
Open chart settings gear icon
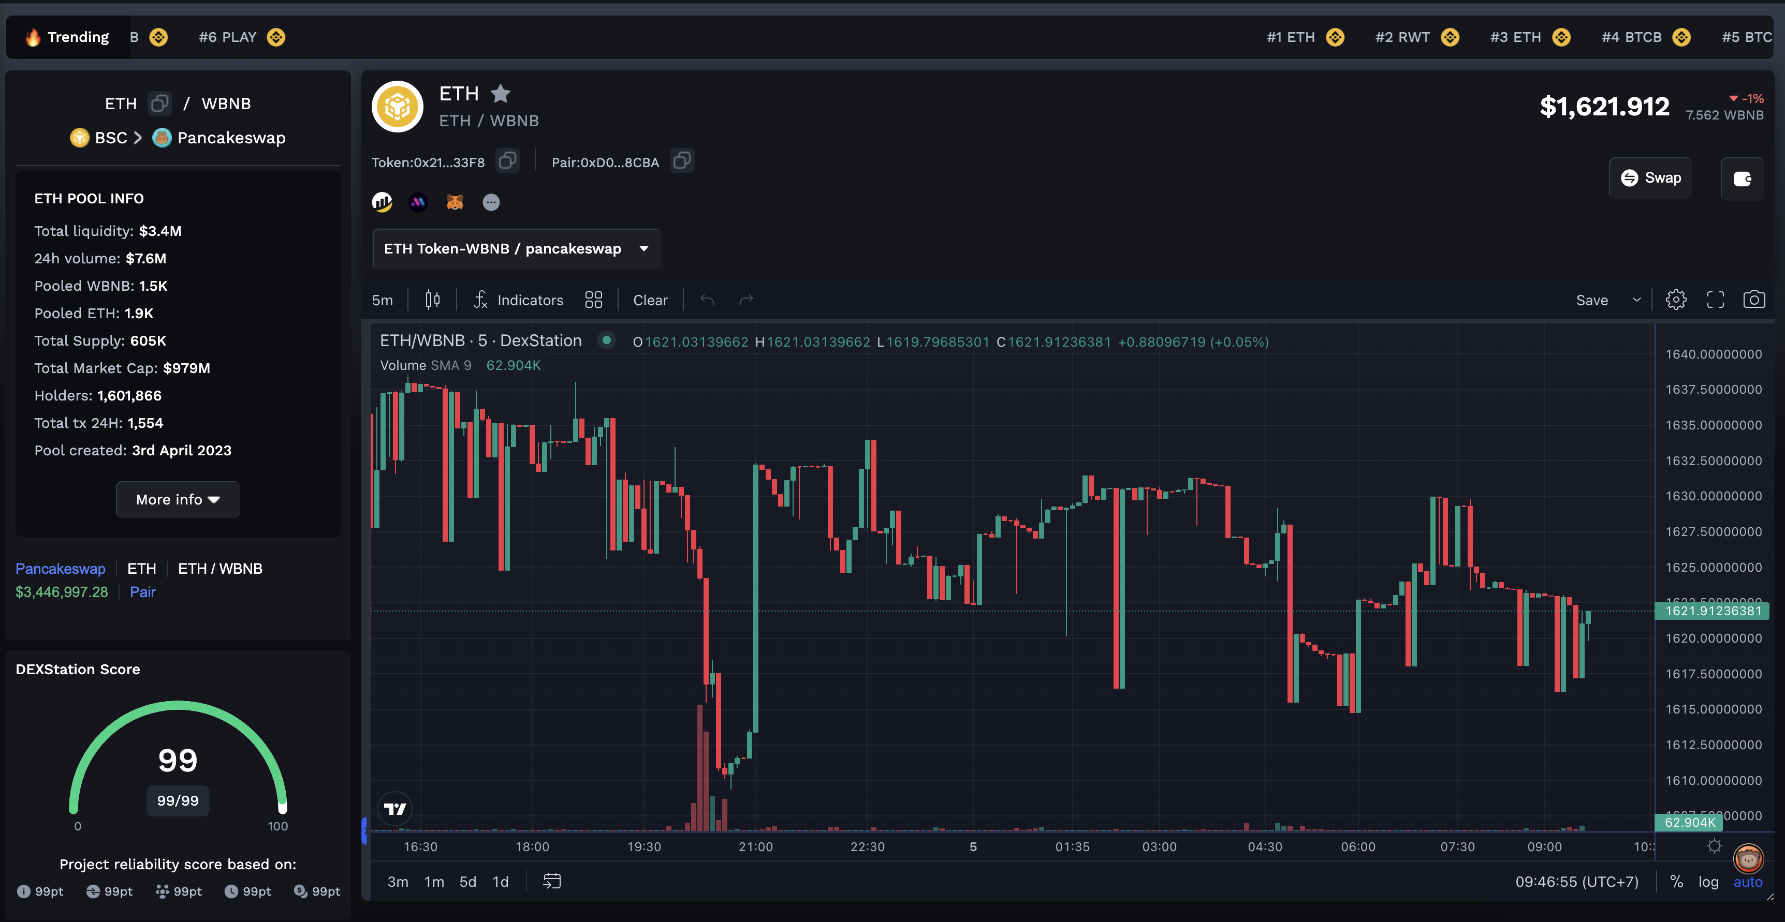pos(1676,300)
